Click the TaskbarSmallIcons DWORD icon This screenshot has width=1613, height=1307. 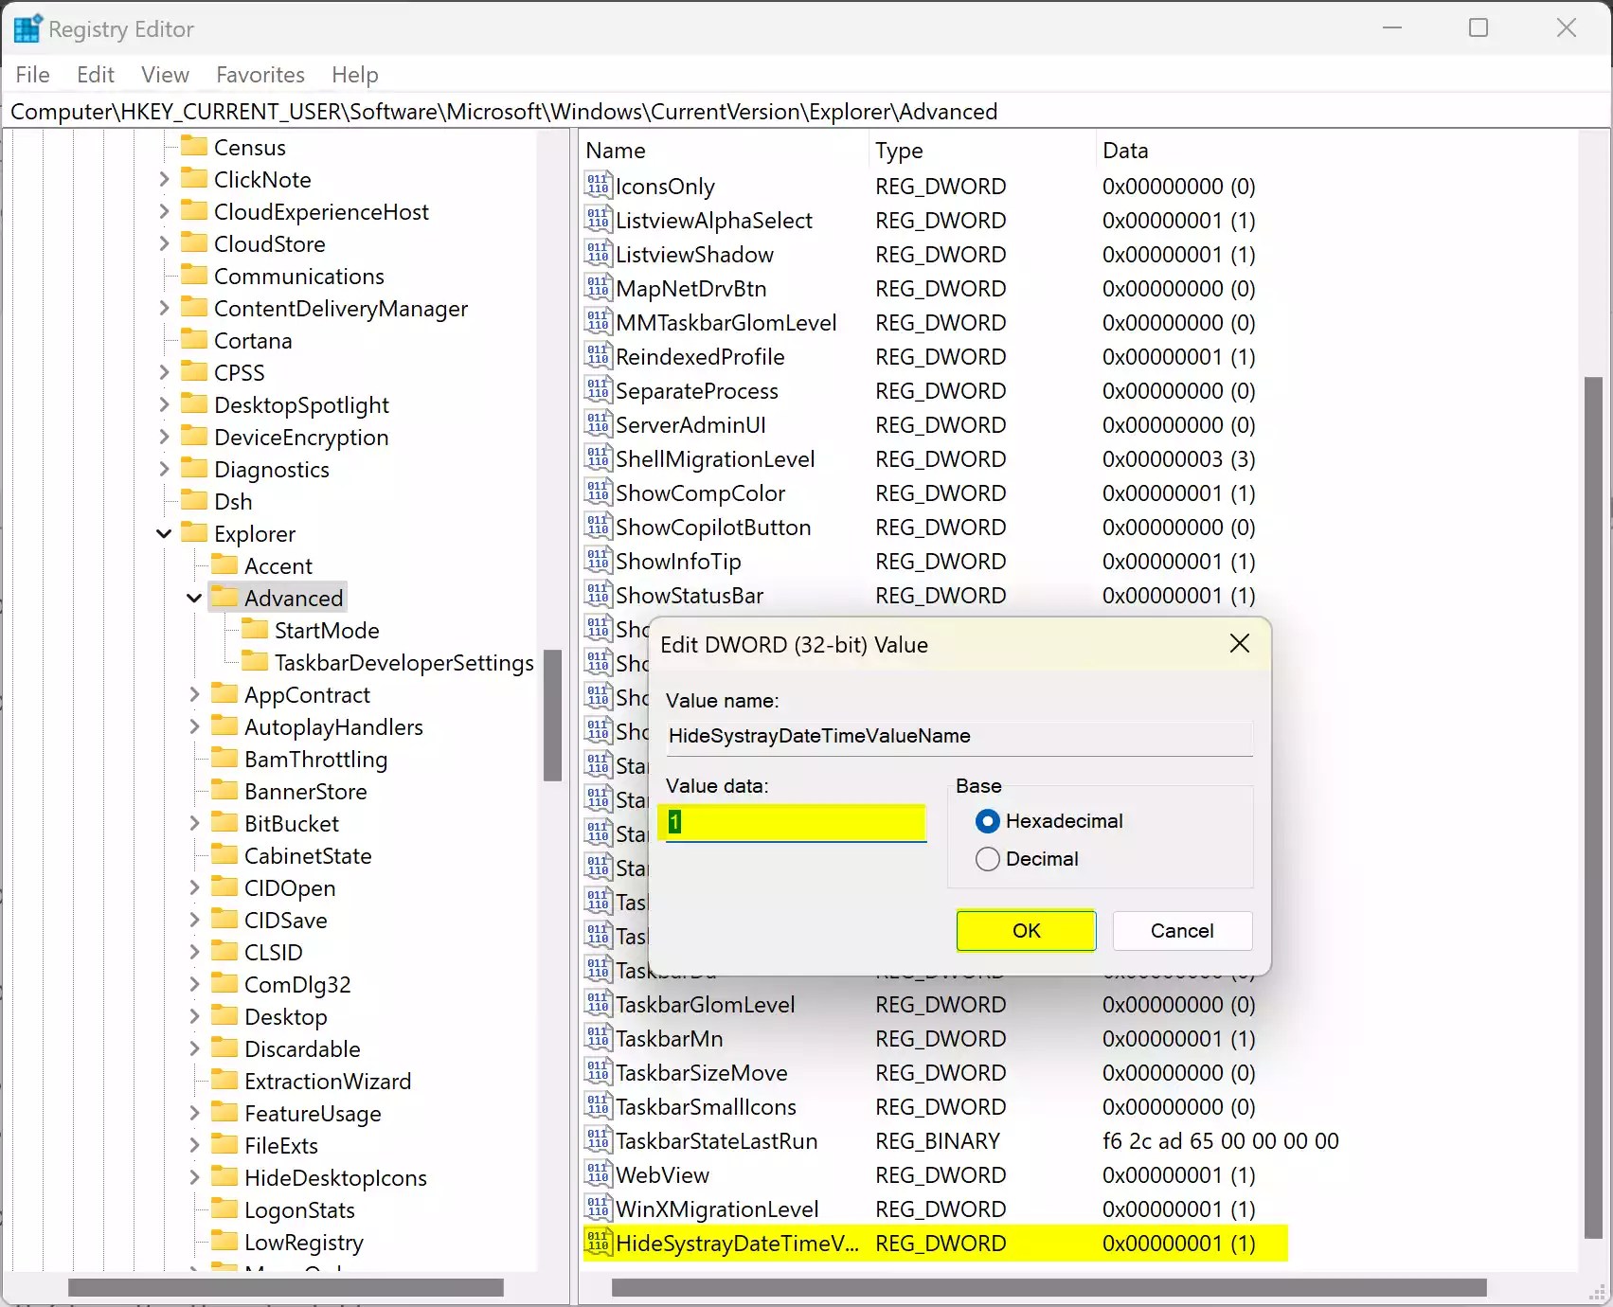[x=599, y=1106]
